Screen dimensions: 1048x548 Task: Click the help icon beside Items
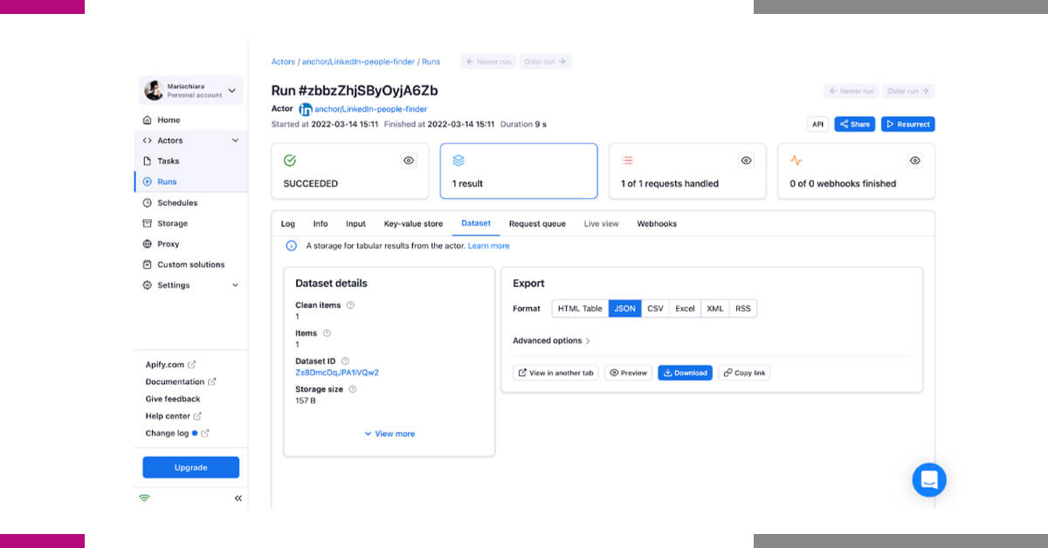click(327, 333)
